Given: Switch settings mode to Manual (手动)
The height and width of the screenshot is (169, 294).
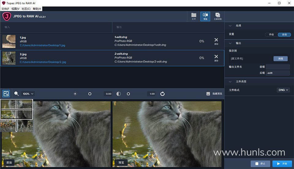Looking at the screenshot, I should coord(271,34).
